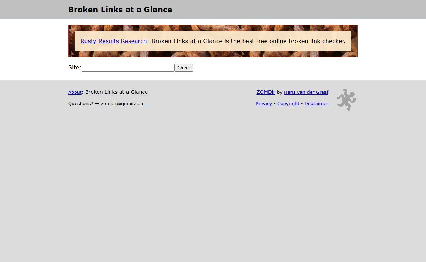Click the dash between Privacy and Copyright
Image resolution: width=426 pixels, height=262 pixels.
pos(274,103)
